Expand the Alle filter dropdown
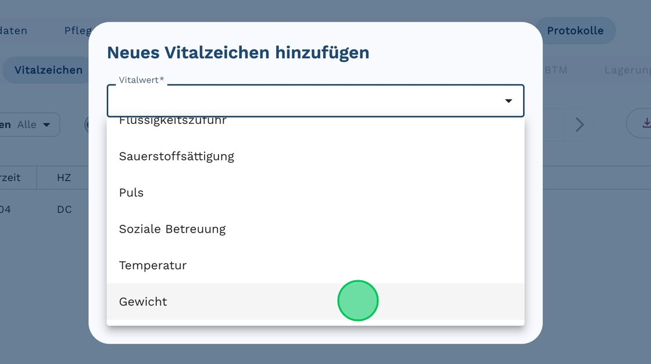Screen dimensions: 651x364 coord(34,124)
